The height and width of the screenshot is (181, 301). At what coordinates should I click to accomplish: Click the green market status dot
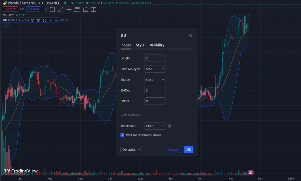(65, 3)
